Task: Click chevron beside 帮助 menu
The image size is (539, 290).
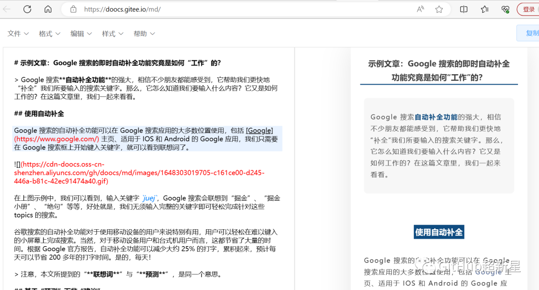Action: [x=153, y=33]
